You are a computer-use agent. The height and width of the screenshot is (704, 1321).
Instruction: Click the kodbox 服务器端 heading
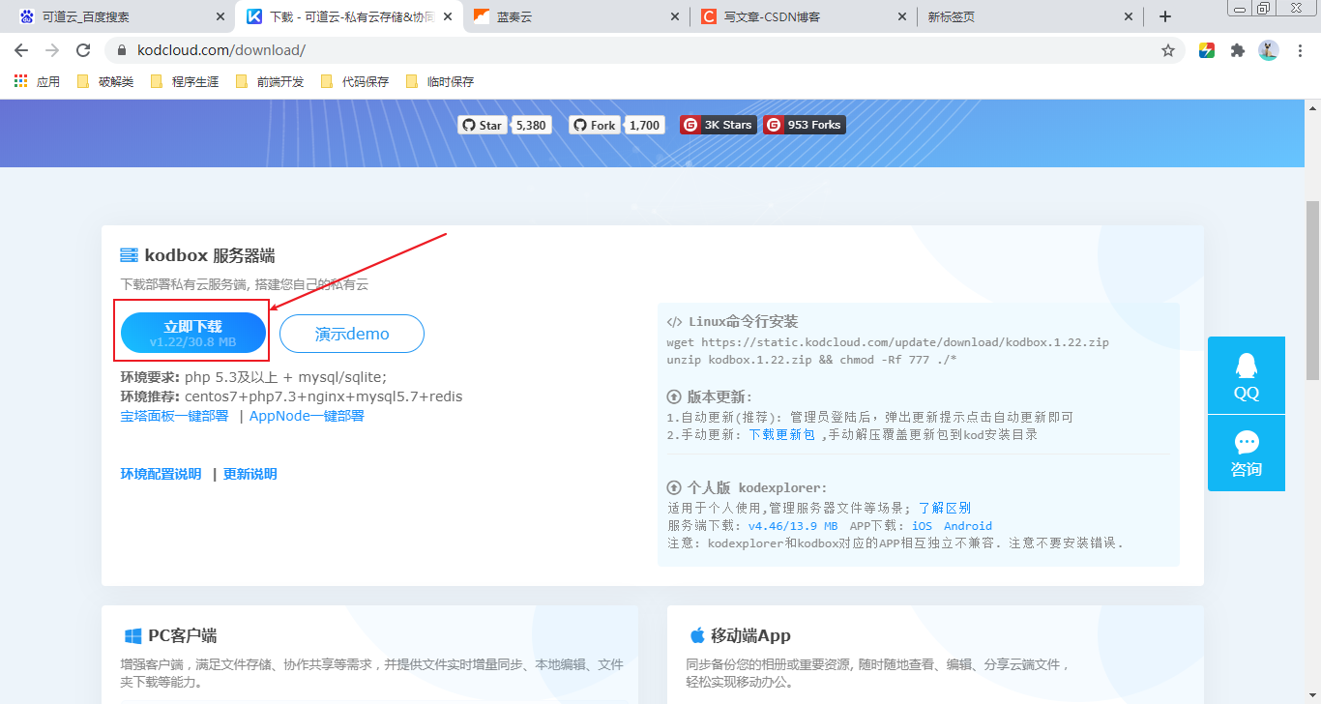[x=210, y=255]
